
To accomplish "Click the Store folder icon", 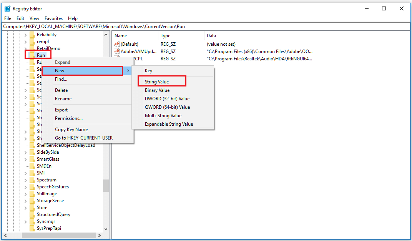I will 32,207.
